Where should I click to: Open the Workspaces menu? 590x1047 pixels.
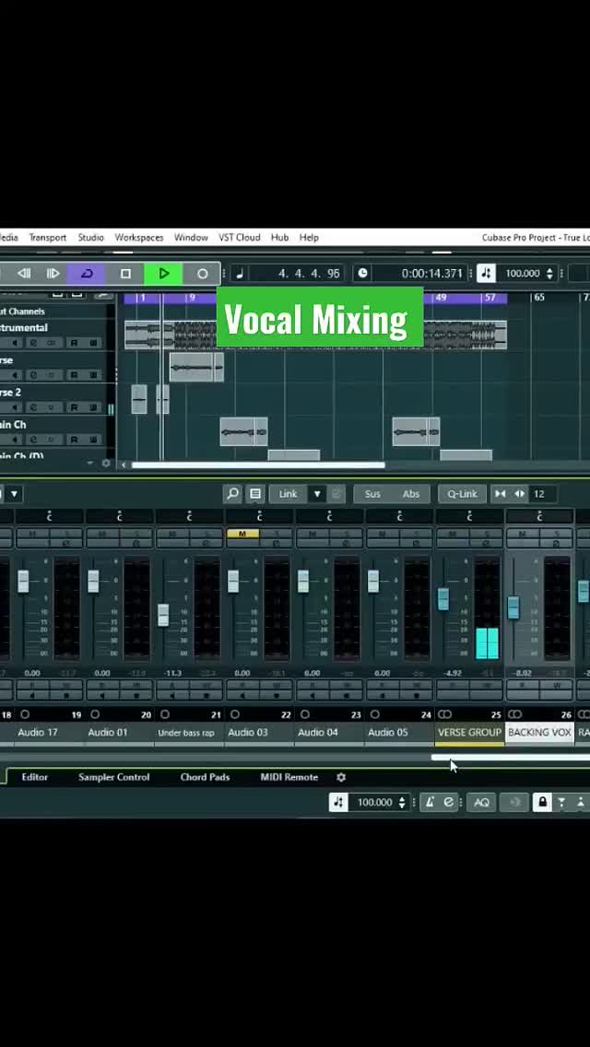(139, 237)
